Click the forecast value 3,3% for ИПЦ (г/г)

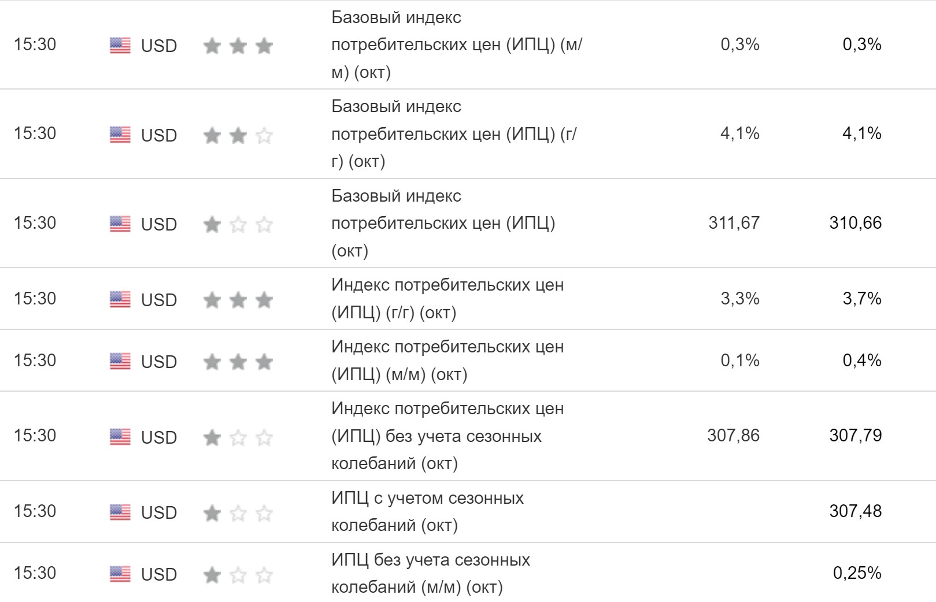[739, 299]
